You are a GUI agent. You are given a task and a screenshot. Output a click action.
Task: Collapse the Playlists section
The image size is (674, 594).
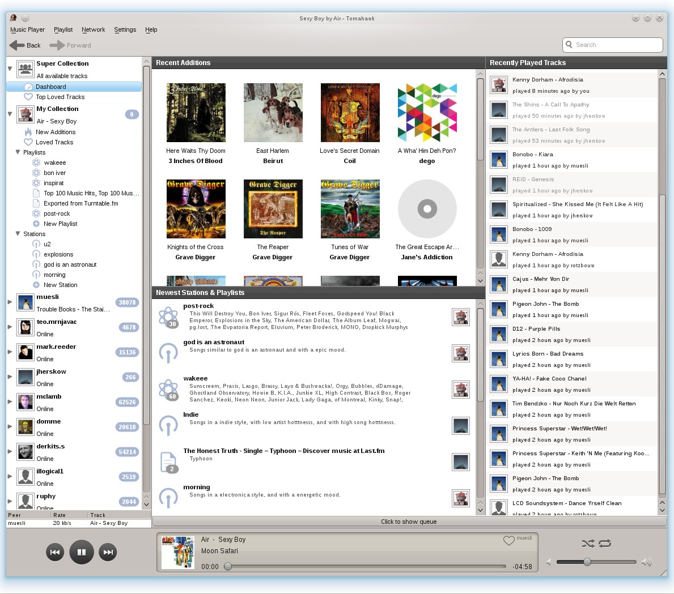[x=18, y=152]
